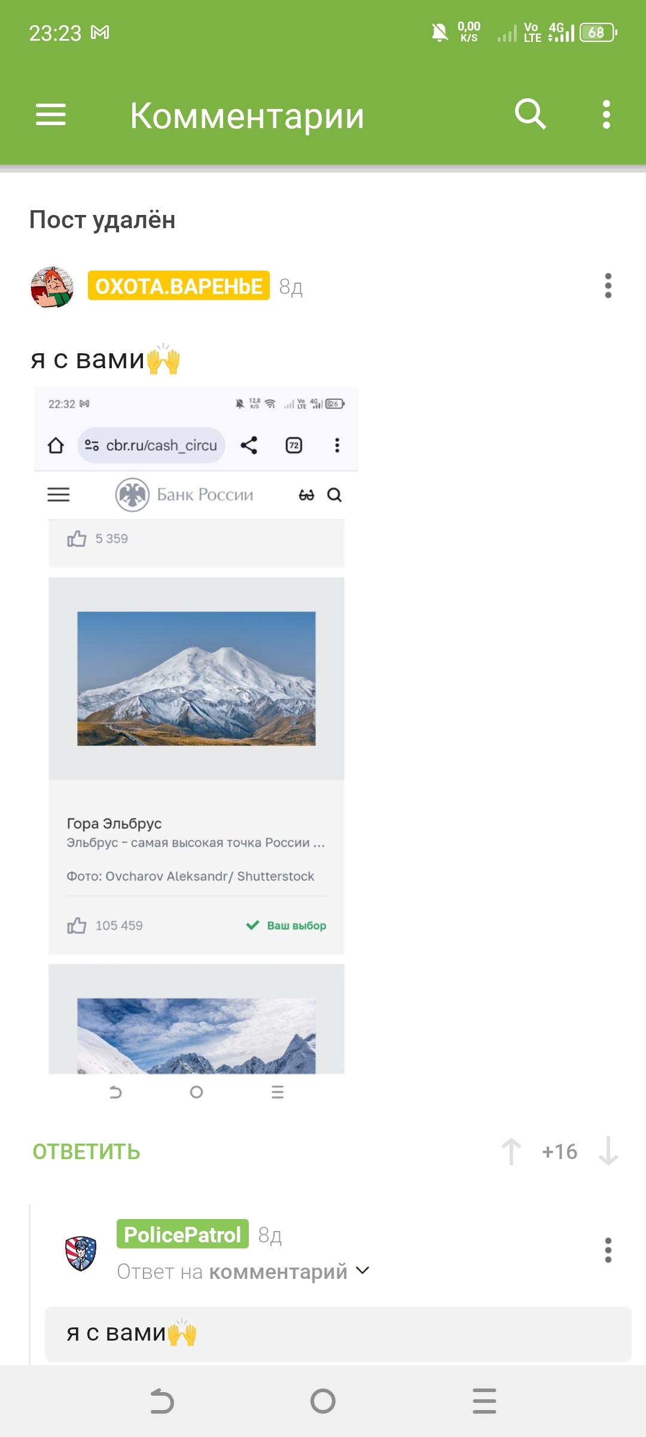Open options for ОХОТА.ВАРЕНЬЕ comment
646x1437 pixels.
pyautogui.click(x=608, y=286)
